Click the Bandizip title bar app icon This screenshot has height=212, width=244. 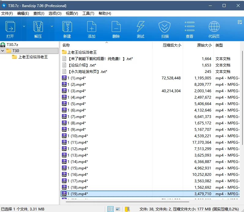click(4, 6)
